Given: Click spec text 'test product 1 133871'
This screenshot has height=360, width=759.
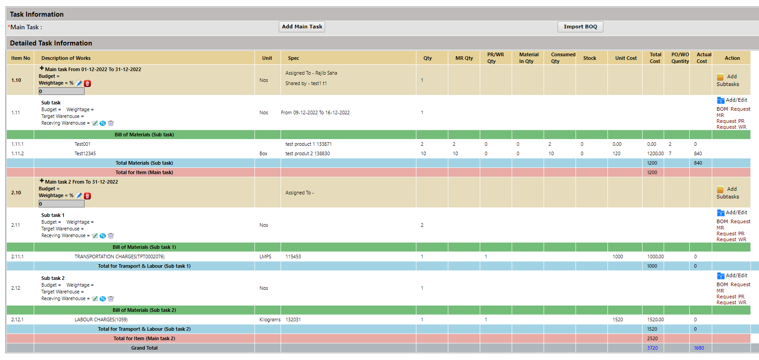Looking at the screenshot, I should click(308, 144).
